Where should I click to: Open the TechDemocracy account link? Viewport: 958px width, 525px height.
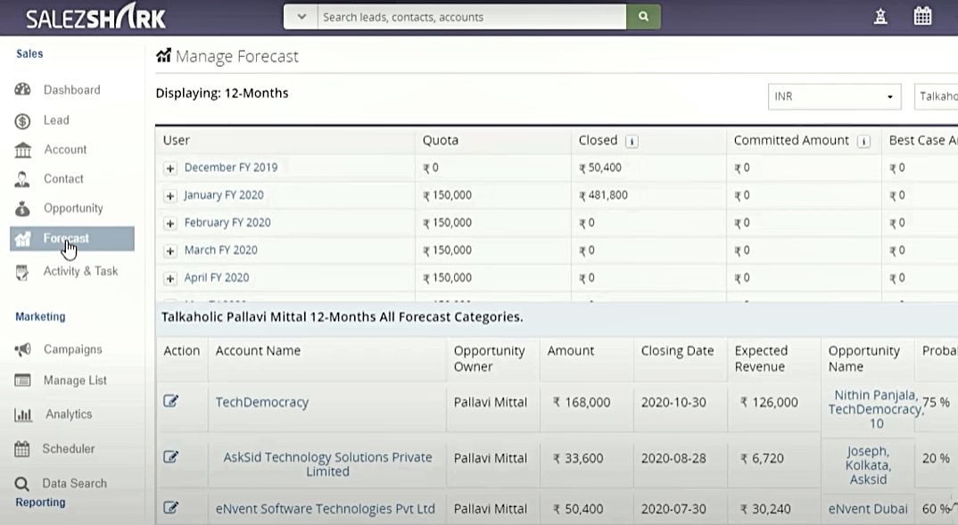tap(262, 402)
